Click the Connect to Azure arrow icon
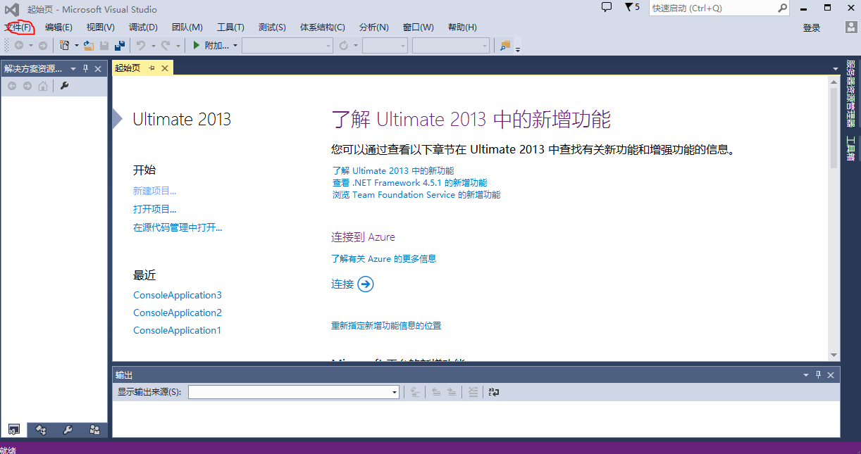The height and width of the screenshot is (454, 861). click(366, 284)
